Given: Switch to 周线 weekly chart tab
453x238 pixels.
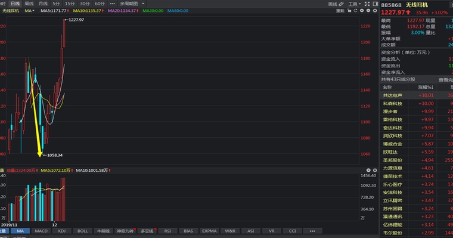Looking at the screenshot, I should (x=29, y=4).
